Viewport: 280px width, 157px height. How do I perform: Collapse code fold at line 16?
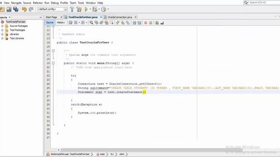coord(53,51)
